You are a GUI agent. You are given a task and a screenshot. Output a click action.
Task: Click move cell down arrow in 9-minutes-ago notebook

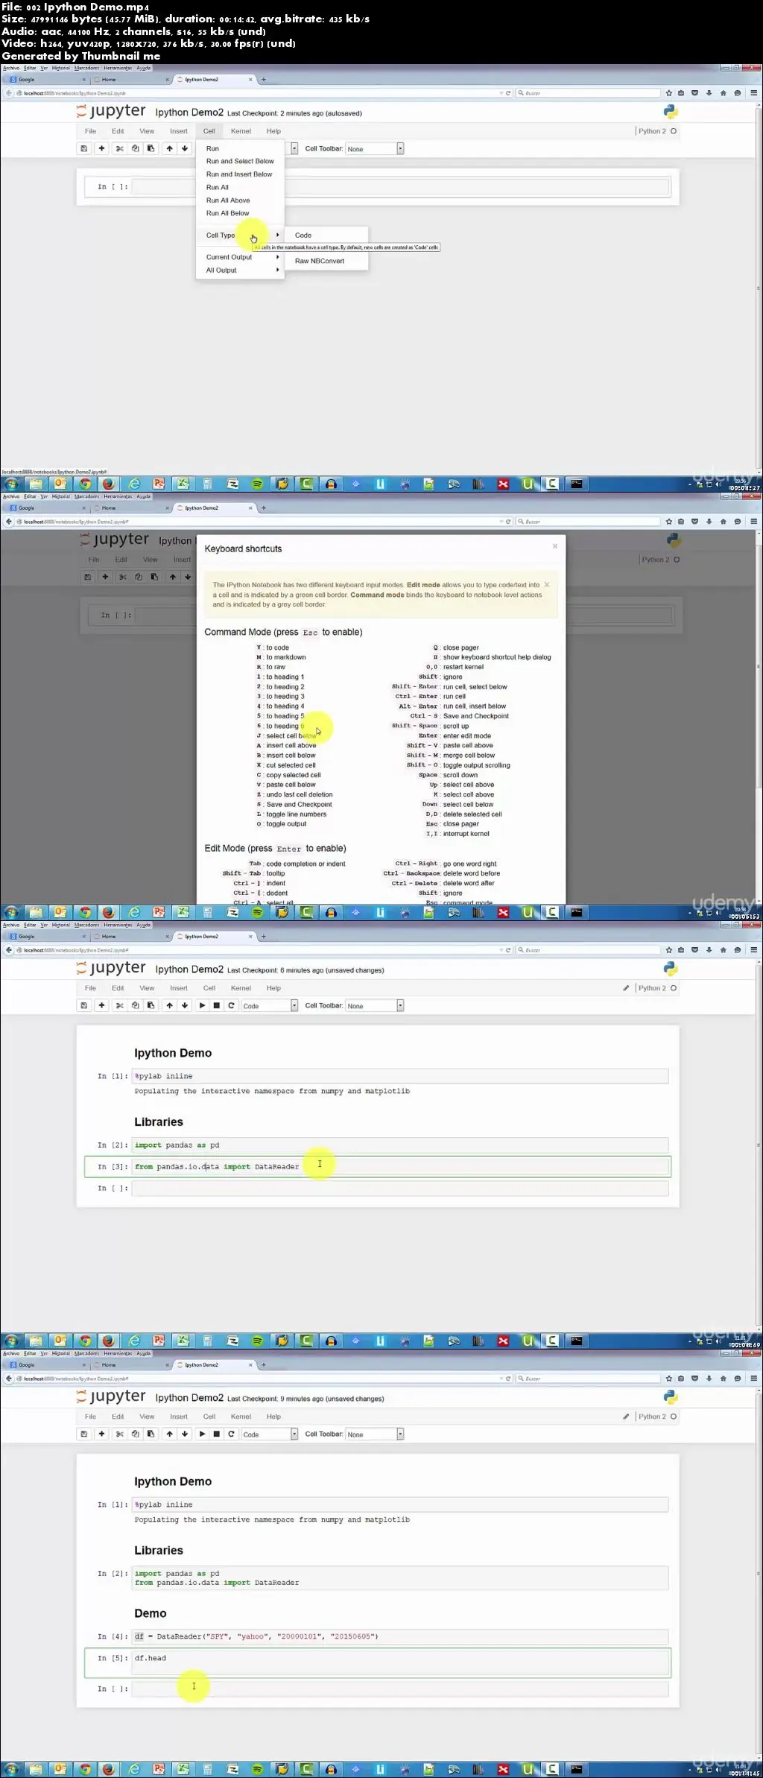185,1434
